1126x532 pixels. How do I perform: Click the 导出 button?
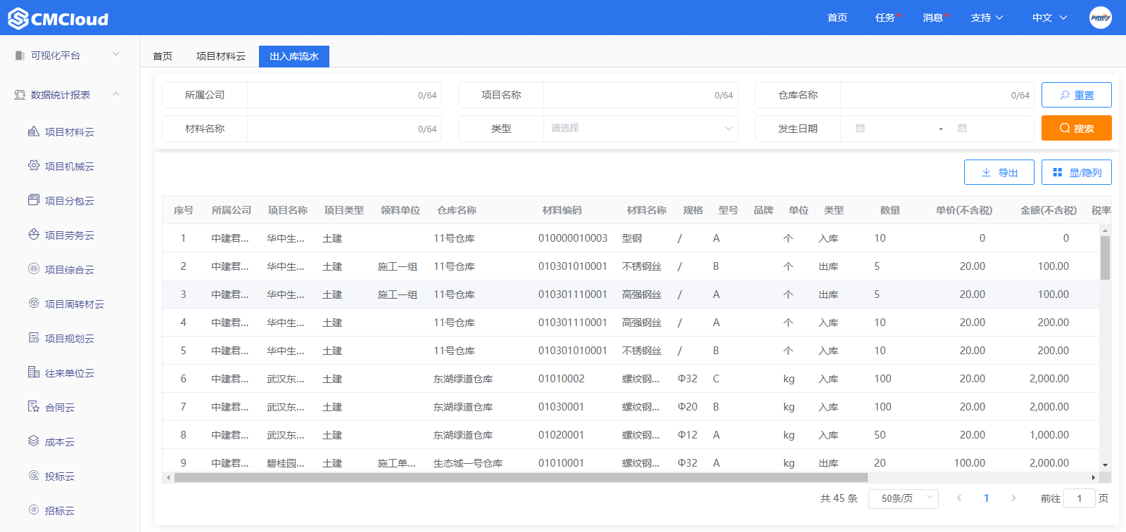(x=999, y=172)
